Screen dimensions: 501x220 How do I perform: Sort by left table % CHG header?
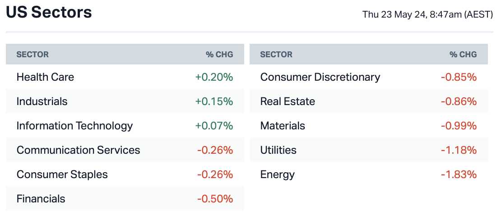pyautogui.click(x=219, y=55)
